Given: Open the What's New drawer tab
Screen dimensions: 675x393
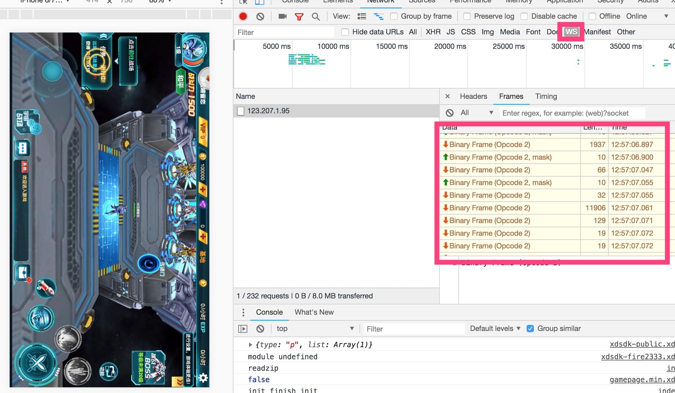Looking at the screenshot, I should coord(314,312).
